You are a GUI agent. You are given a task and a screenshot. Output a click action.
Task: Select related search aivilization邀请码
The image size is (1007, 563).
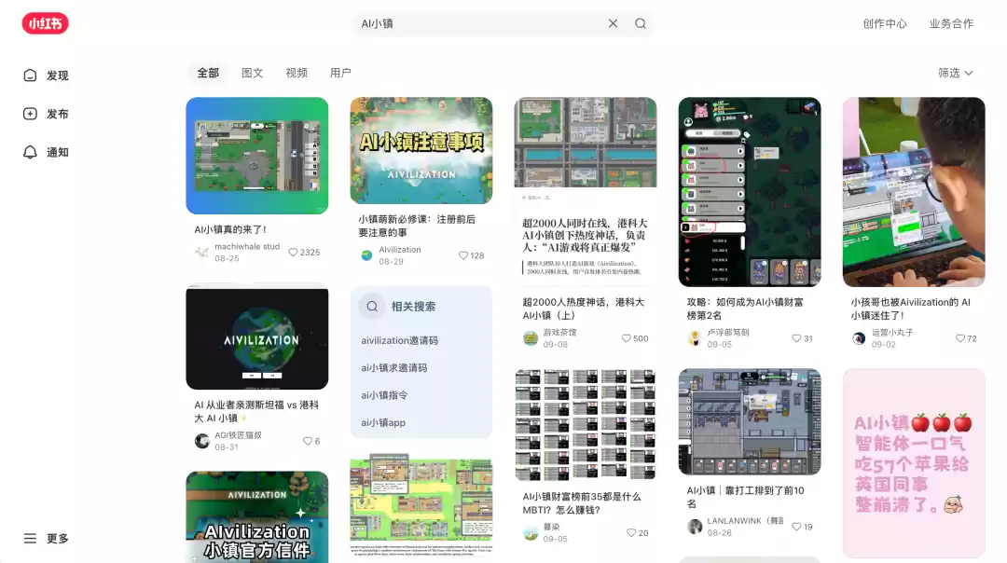(399, 341)
